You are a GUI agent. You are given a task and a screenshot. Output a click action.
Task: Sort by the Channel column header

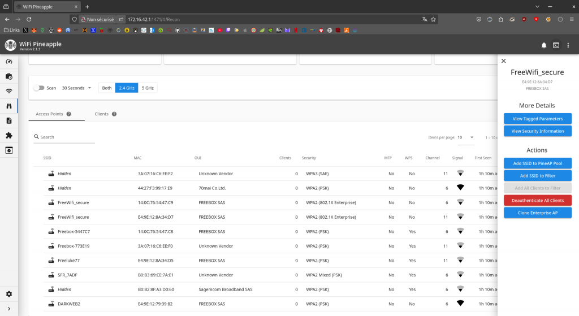pos(433,158)
